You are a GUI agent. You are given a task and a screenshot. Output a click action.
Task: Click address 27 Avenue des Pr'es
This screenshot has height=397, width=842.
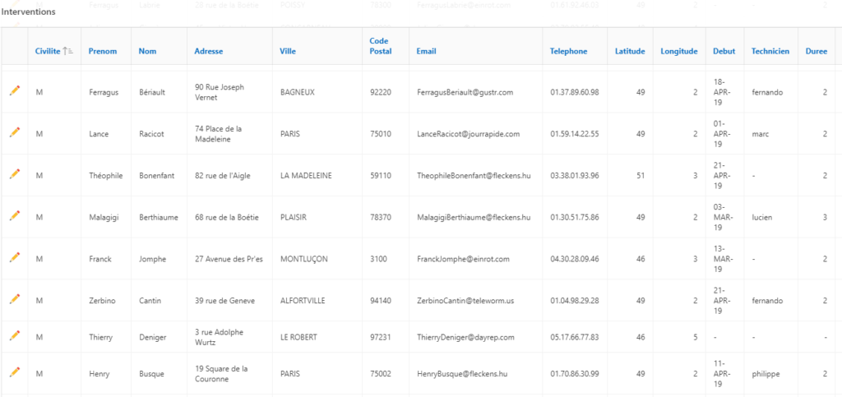tap(229, 259)
